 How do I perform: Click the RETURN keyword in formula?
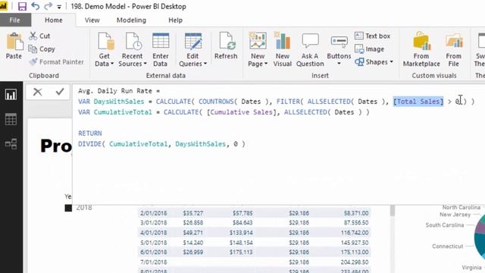[90, 133]
